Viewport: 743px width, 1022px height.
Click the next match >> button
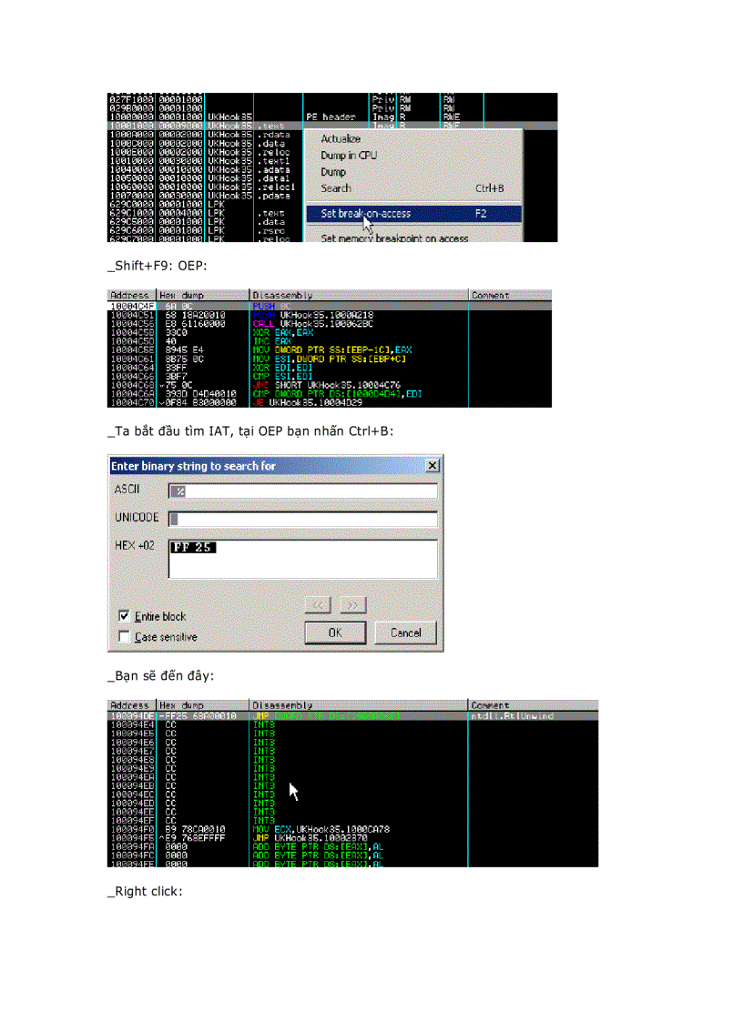click(x=352, y=604)
